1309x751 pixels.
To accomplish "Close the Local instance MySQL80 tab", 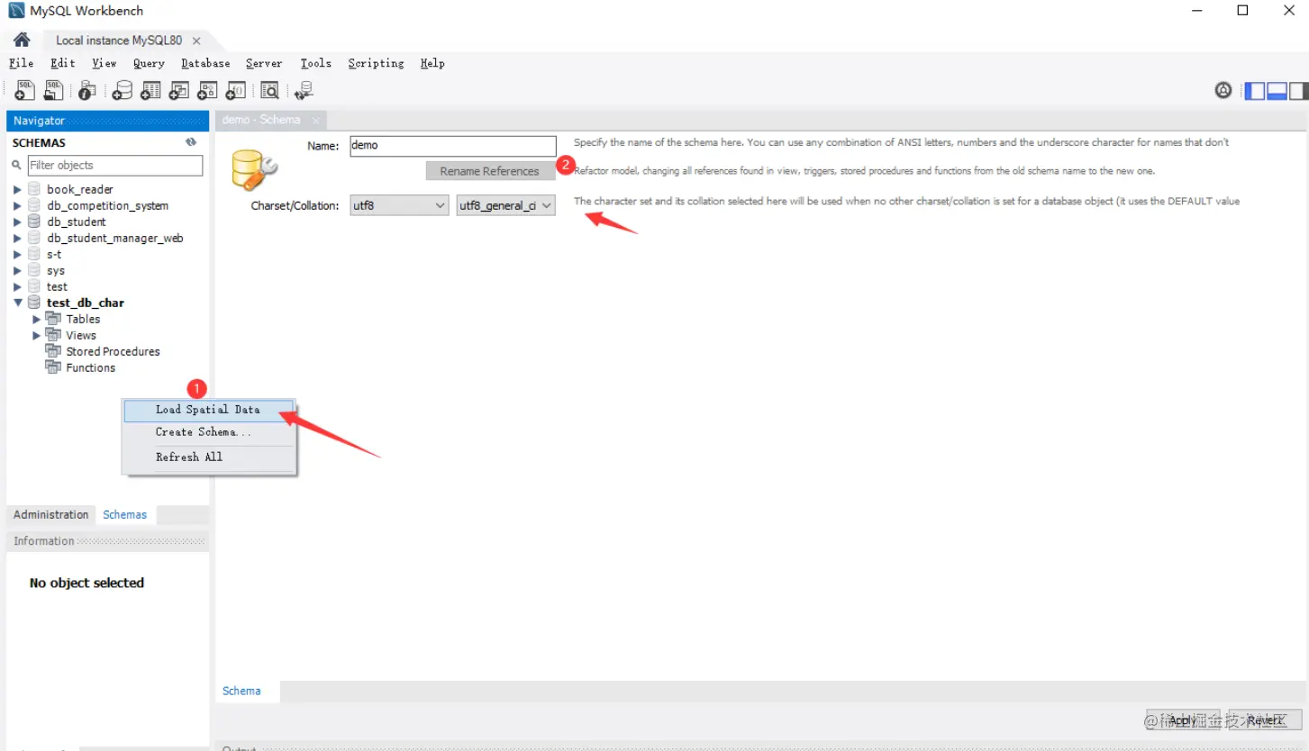I will coord(196,41).
